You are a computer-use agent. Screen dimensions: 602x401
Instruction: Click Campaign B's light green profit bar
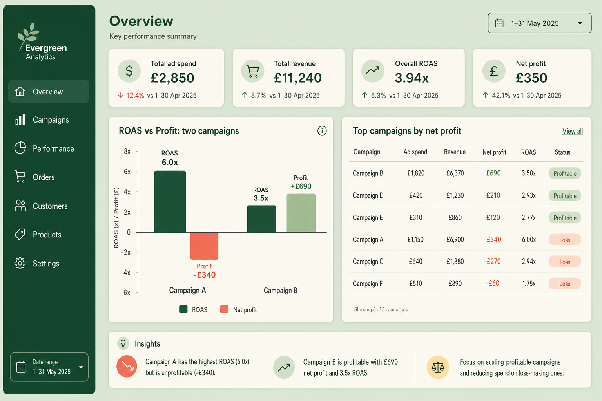(x=301, y=213)
